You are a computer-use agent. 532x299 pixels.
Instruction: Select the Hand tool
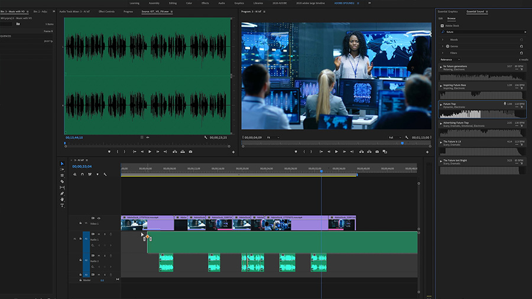pos(62,199)
